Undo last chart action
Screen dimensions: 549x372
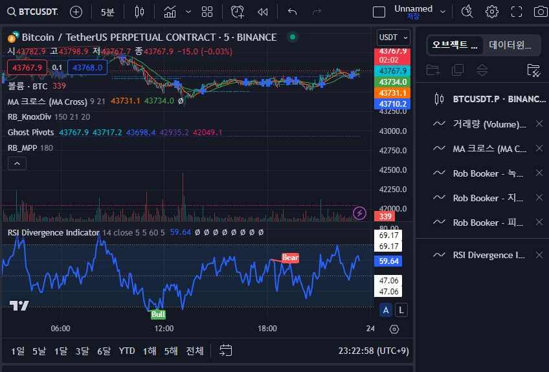(x=293, y=12)
